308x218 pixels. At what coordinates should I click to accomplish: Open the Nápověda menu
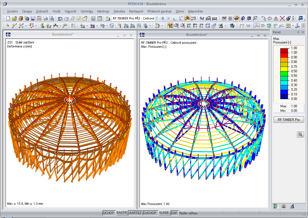click(x=196, y=11)
